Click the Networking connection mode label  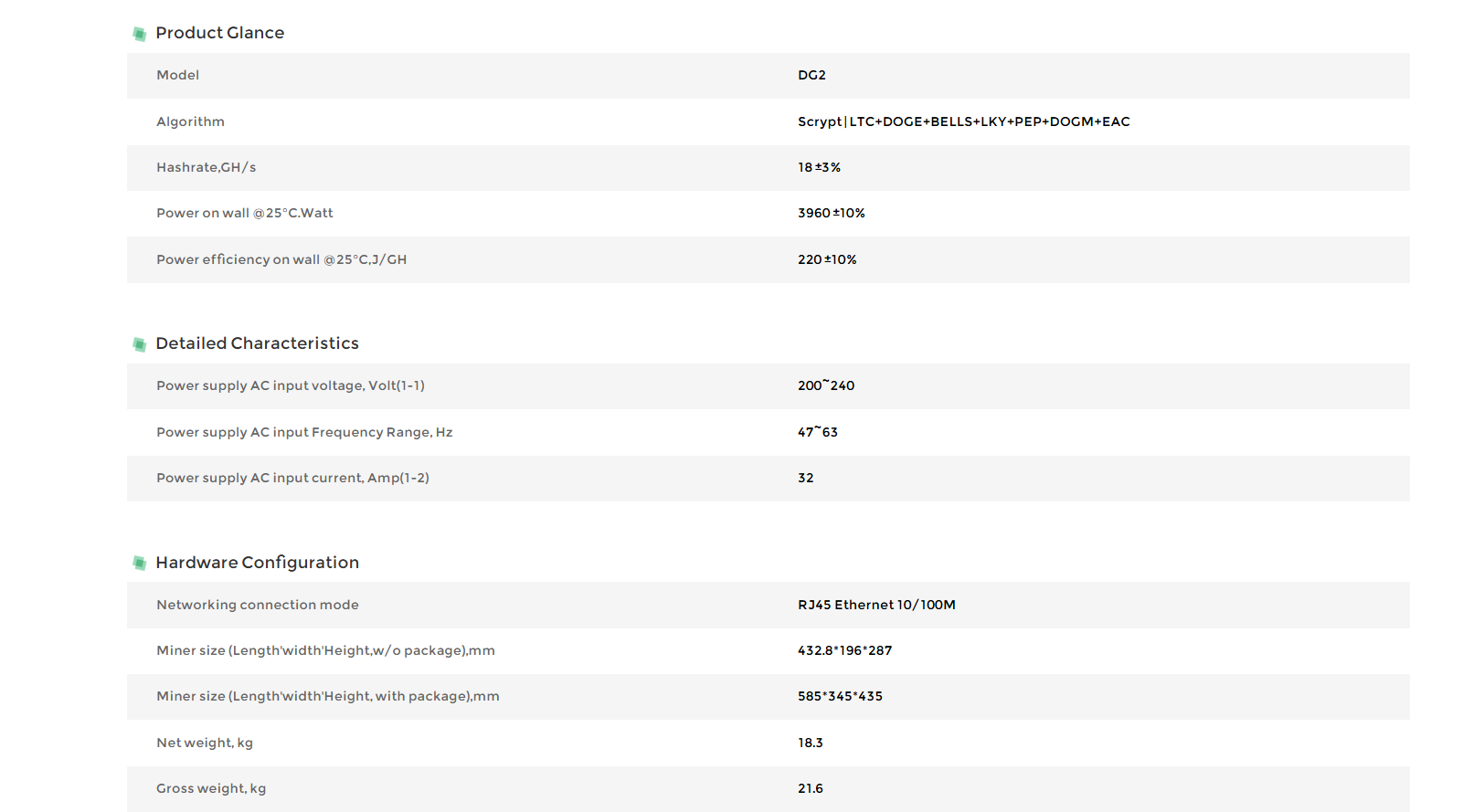pos(257,606)
